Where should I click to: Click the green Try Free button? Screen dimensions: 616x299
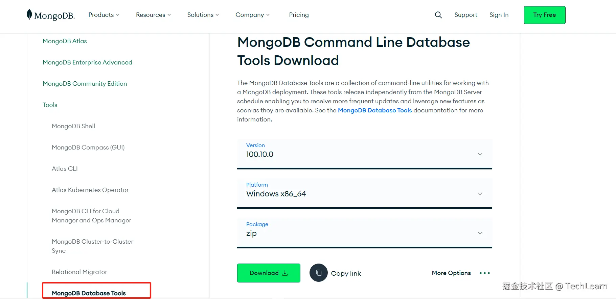coord(544,15)
